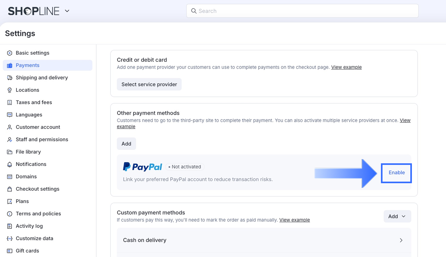Image resolution: width=446 pixels, height=257 pixels.
Task: Open Customer account settings
Action: pyautogui.click(x=38, y=127)
